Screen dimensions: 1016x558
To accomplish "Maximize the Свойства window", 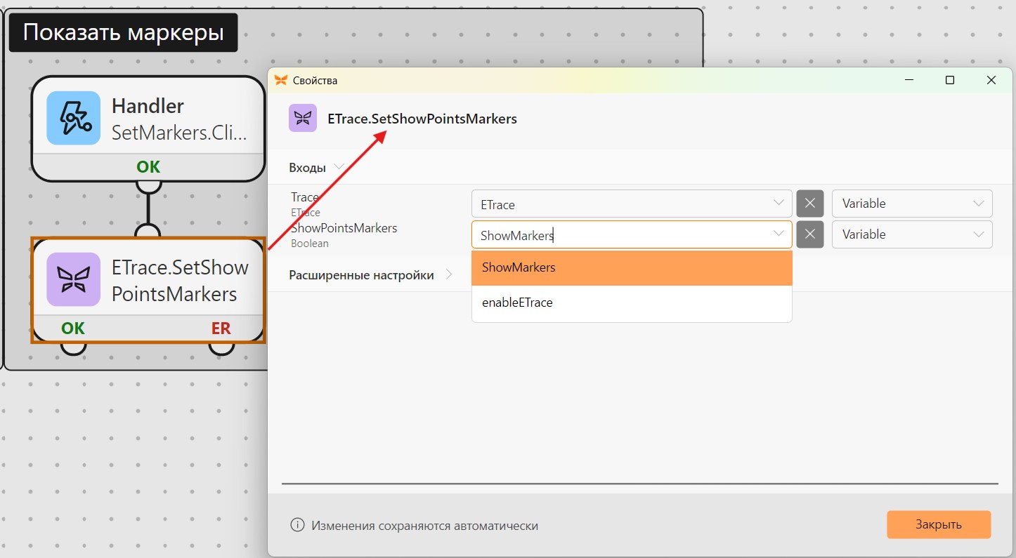I will tap(950, 80).
